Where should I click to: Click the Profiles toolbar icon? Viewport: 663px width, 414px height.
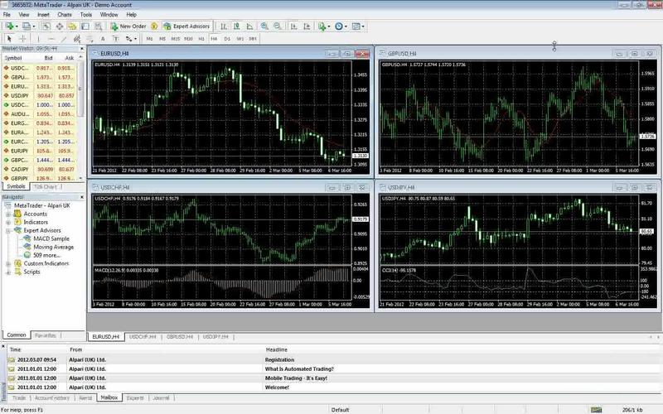point(27,26)
